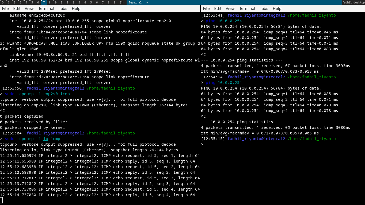Open View menu in the left terminal

29,9
